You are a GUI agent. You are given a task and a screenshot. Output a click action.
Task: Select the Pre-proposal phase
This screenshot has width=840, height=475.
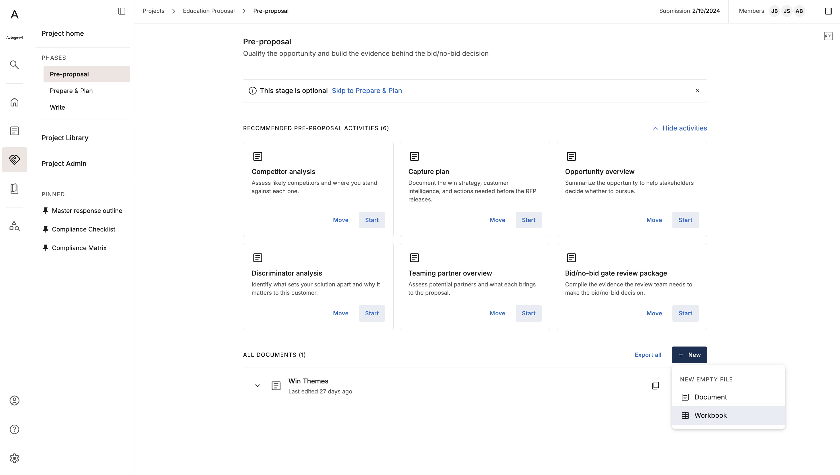coord(87,74)
